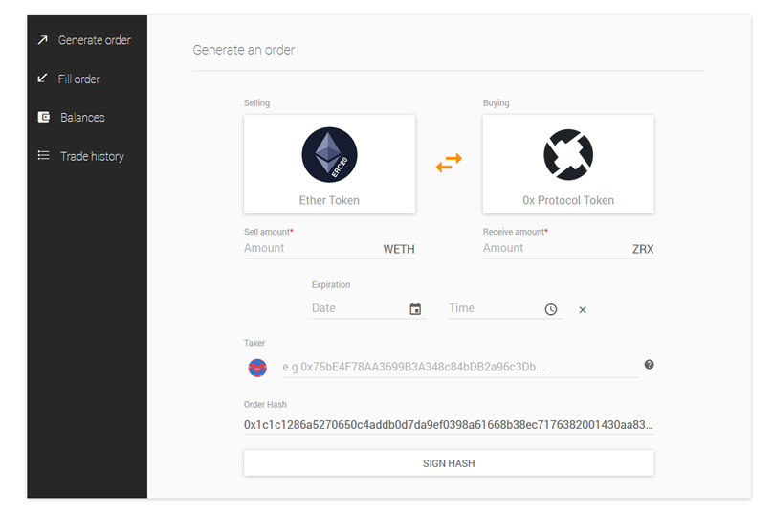Click the Ether Token caption
This screenshot has width=773, height=516.
(x=329, y=200)
